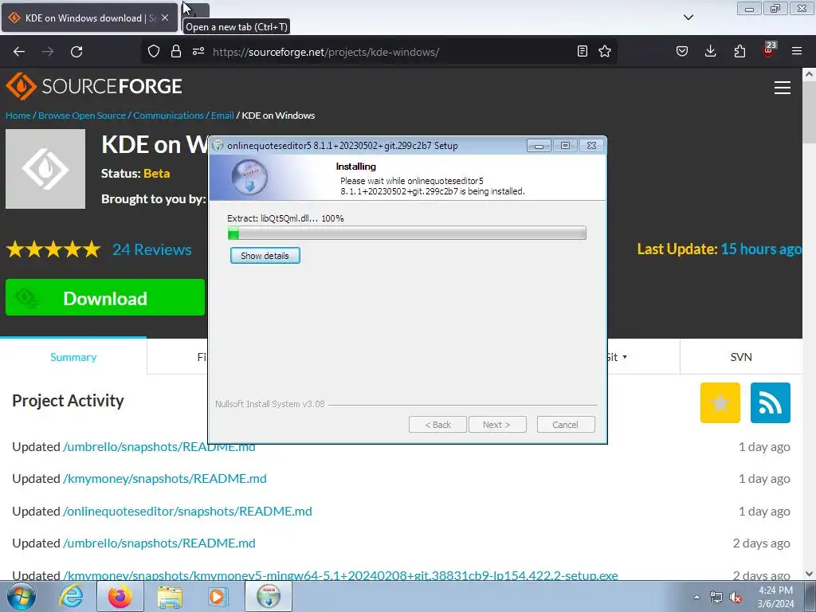Open the tracking protection shield icon
Viewport: 816px width, 612px height.
point(154,52)
